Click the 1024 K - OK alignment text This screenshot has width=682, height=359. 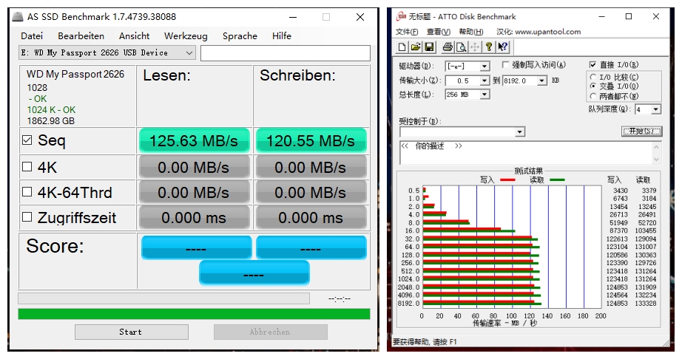(x=51, y=110)
